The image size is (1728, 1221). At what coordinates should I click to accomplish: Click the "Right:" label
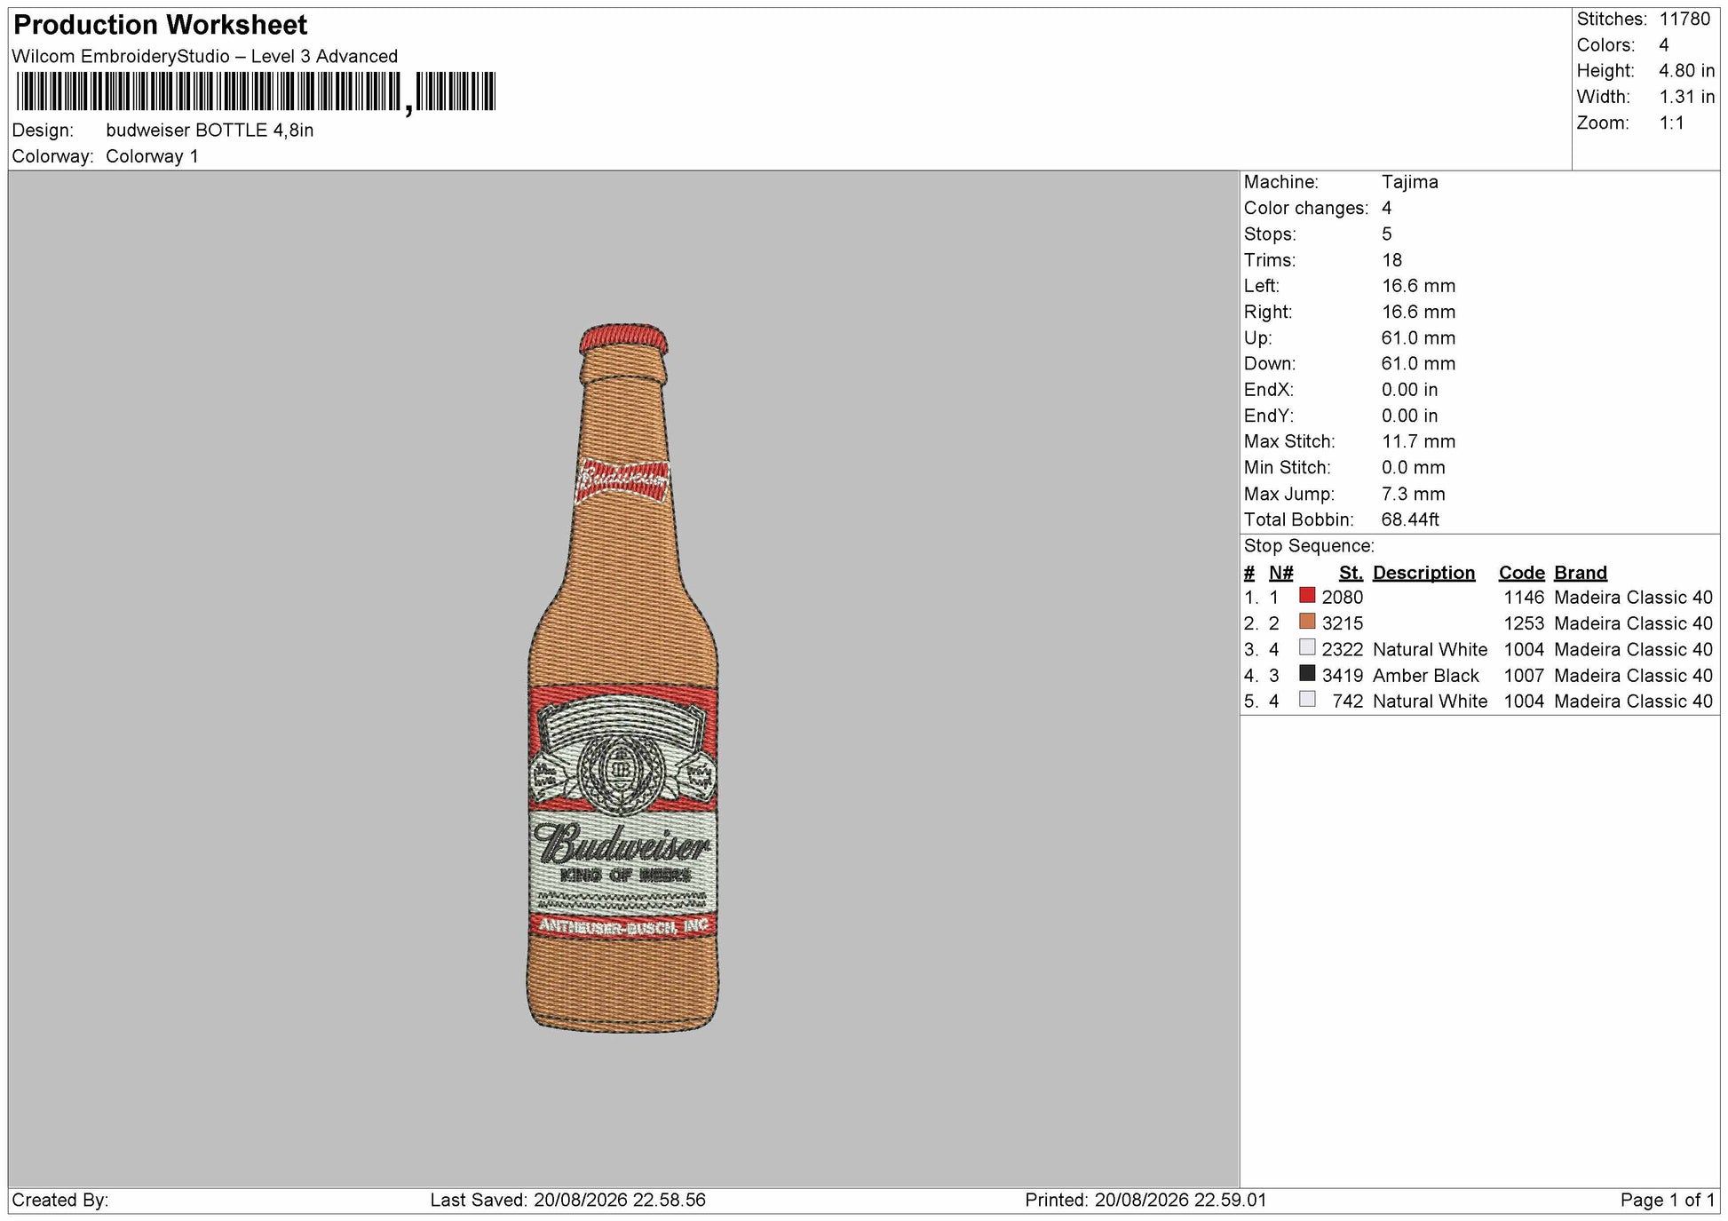pos(1268,312)
